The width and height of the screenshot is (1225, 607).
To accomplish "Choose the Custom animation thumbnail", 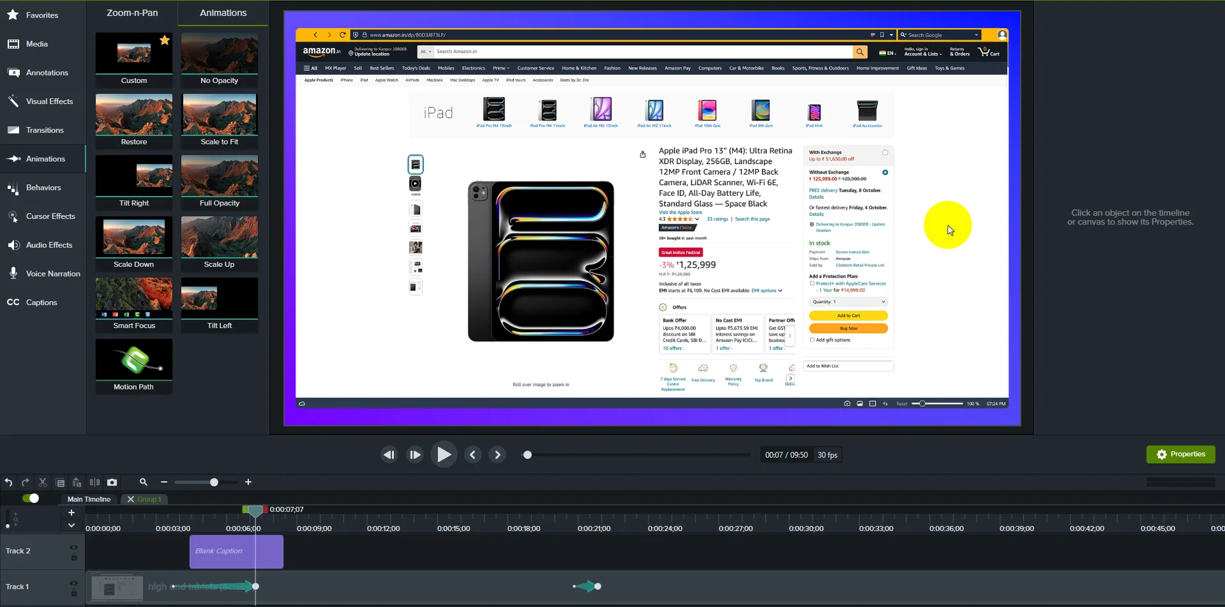I will tap(134, 59).
